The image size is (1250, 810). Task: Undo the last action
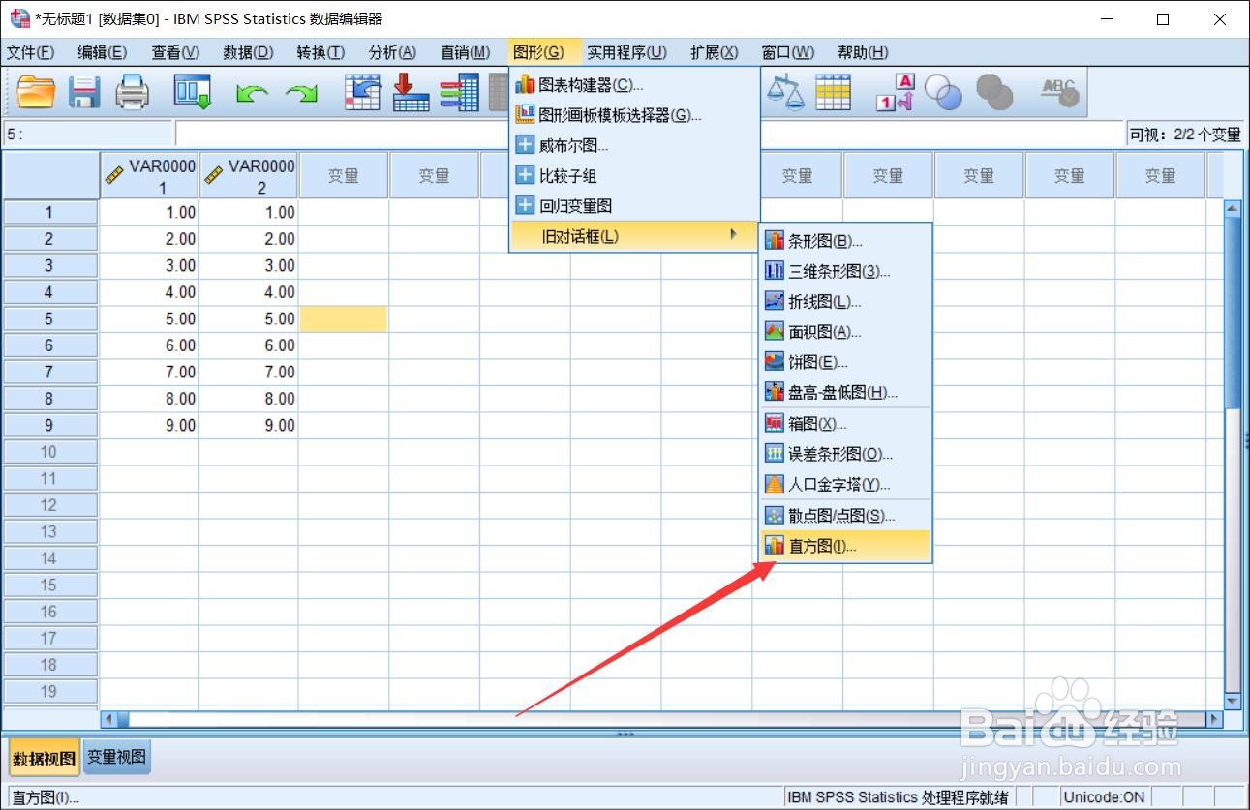click(x=254, y=92)
